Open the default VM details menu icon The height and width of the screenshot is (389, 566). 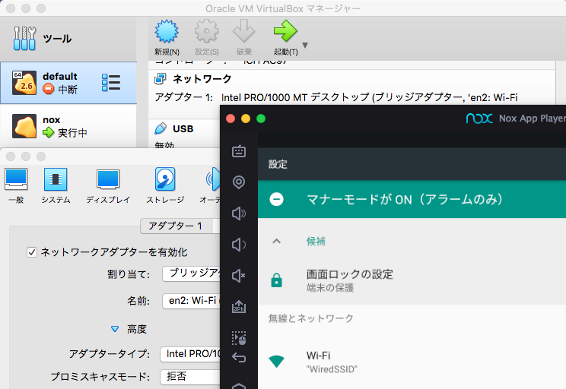pyautogui.click(x=111, y=83)
